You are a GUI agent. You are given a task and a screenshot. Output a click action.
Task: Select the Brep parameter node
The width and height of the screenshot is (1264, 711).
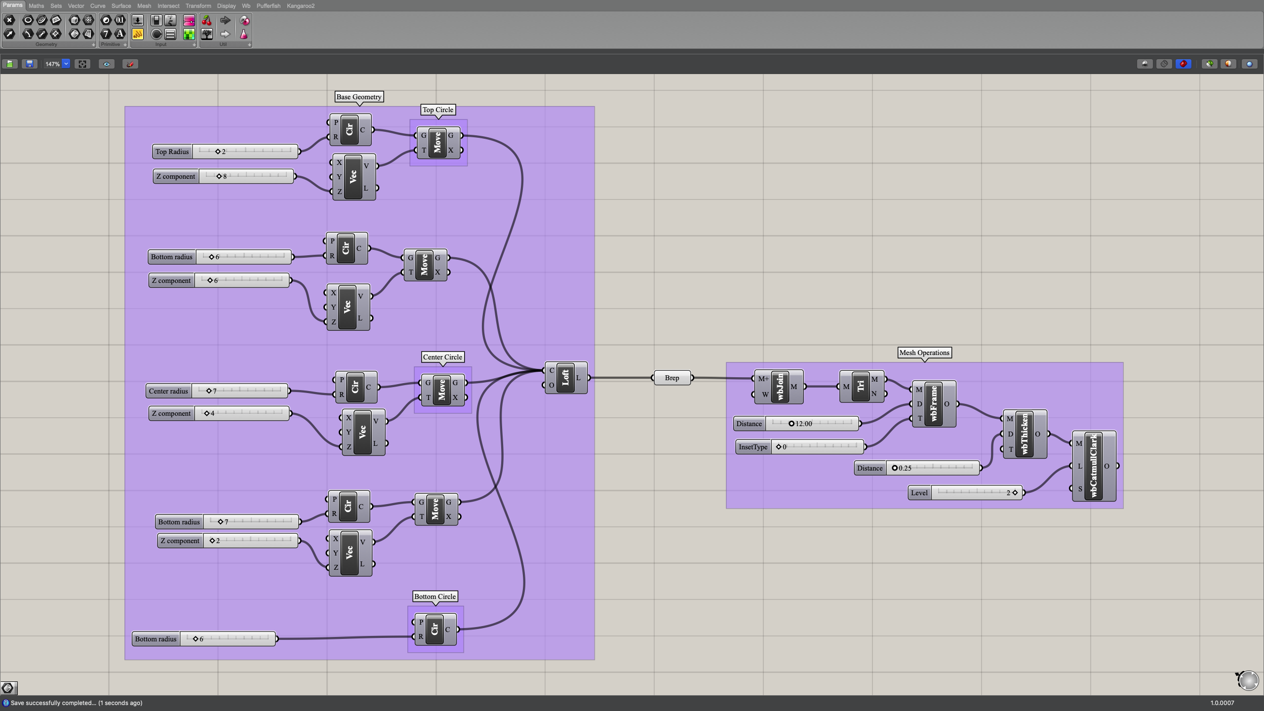(672, 378)
